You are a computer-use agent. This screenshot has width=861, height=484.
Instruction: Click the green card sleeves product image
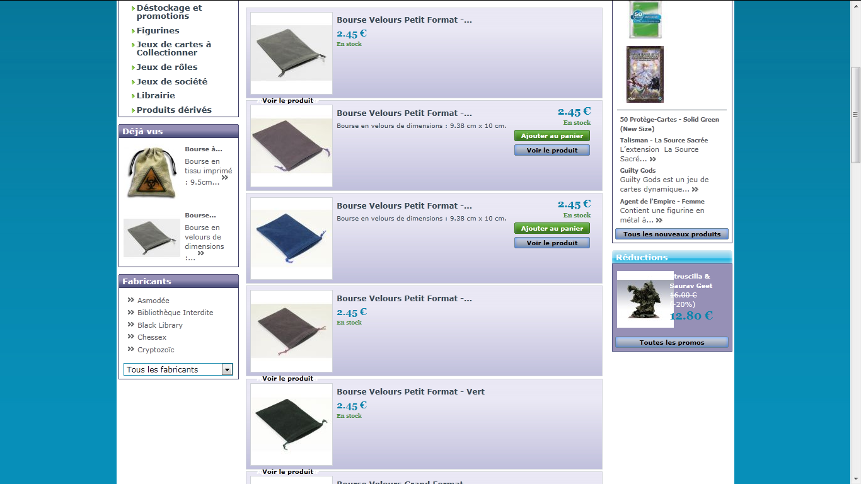[x=645, y=19]
